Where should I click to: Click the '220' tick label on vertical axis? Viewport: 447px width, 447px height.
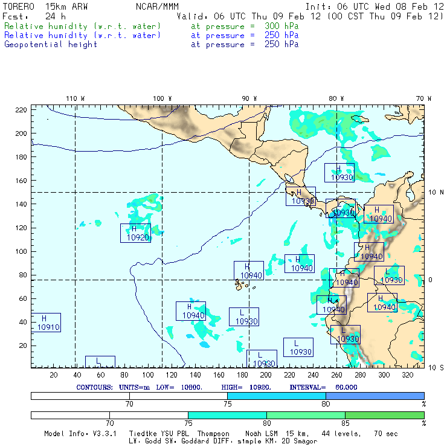[21, 110]
